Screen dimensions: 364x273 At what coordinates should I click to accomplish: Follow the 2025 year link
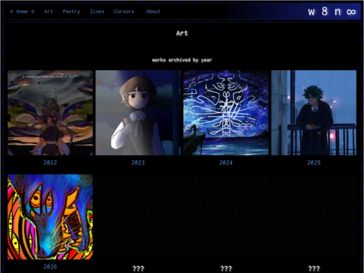314,162
